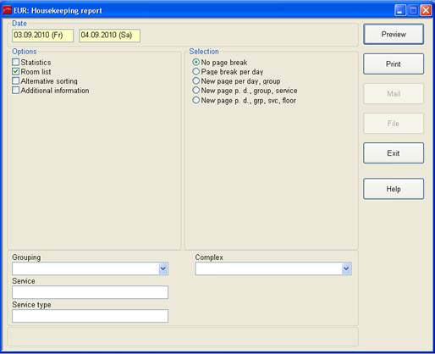Click the Preview button
The height and width of the screenshot is (354, 435).
(x=394, y=34)
